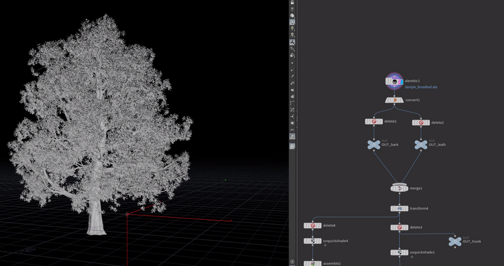This screenshot has height=266, width=504.
Task: Select the delete1 node
Action: click(374, 122)
